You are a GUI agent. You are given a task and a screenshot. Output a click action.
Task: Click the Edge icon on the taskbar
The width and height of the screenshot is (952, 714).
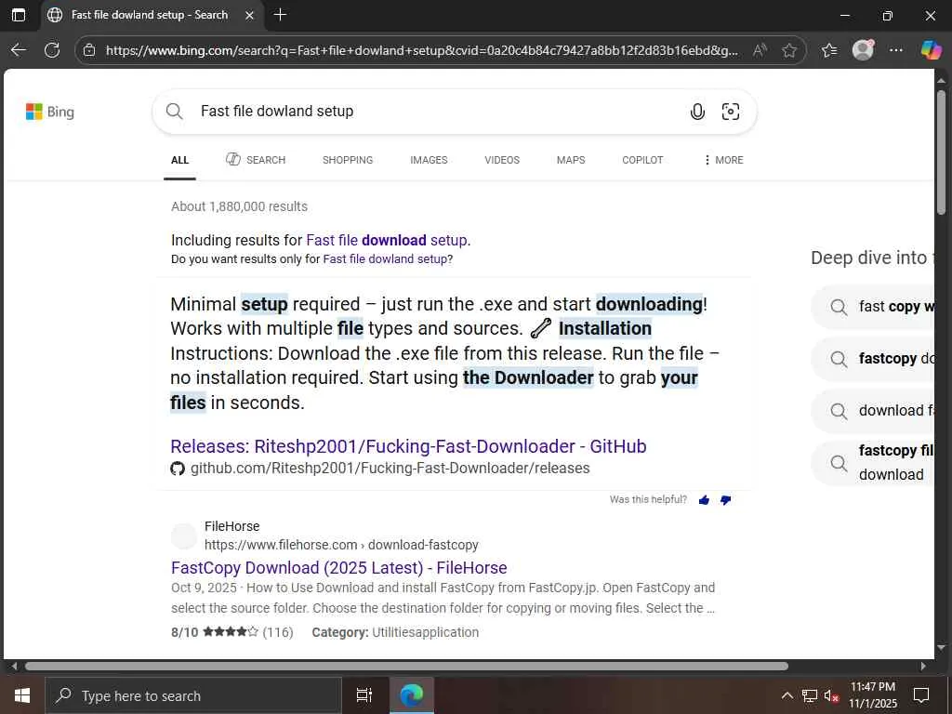412,695
